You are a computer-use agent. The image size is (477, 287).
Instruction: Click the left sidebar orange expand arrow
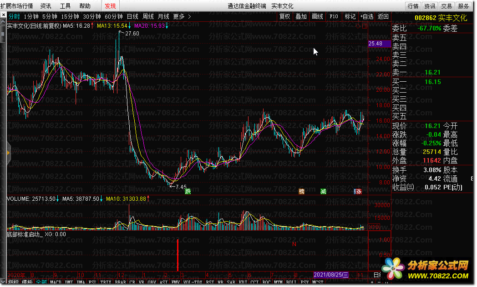tap(9, 153)
